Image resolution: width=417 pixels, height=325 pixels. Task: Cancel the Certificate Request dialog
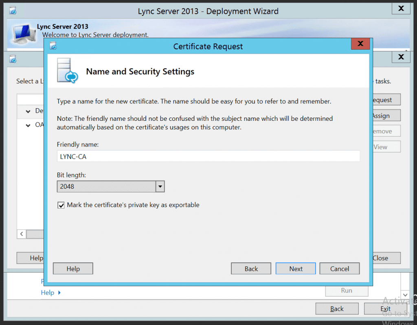[339, 268]
